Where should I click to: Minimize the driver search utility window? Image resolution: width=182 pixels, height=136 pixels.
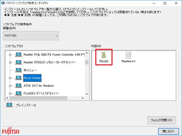tap(154, 3)
